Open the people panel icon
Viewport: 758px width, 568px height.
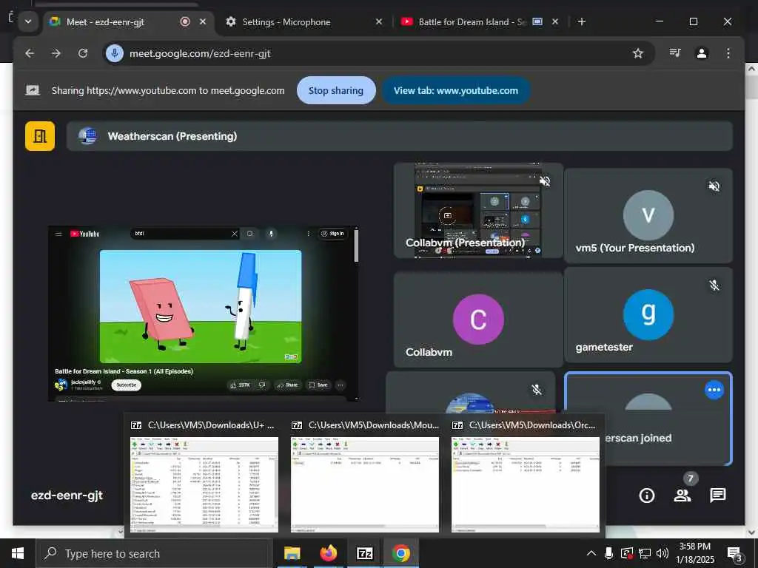tap(682, 495)
